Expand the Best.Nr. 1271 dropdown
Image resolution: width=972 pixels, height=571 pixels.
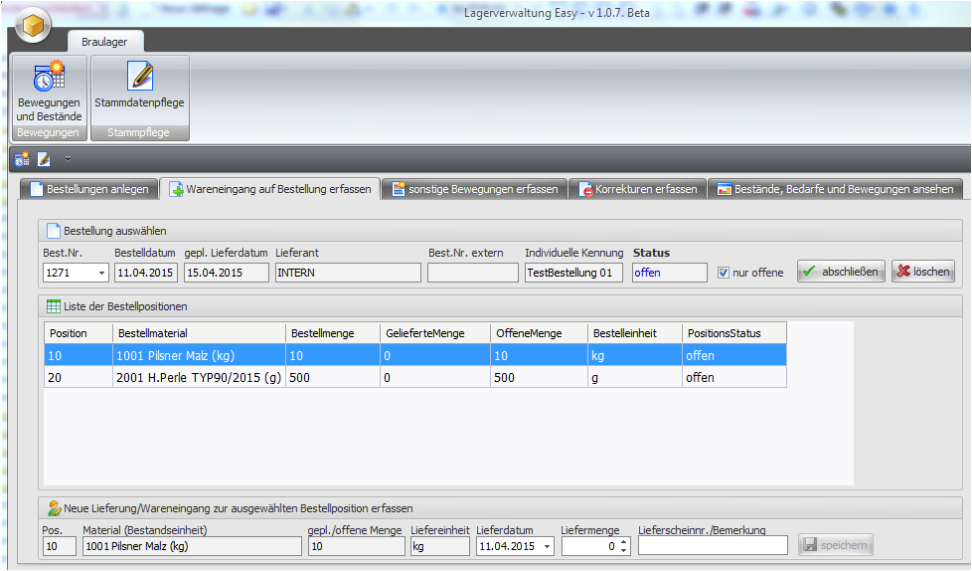[x=101, y=273]
